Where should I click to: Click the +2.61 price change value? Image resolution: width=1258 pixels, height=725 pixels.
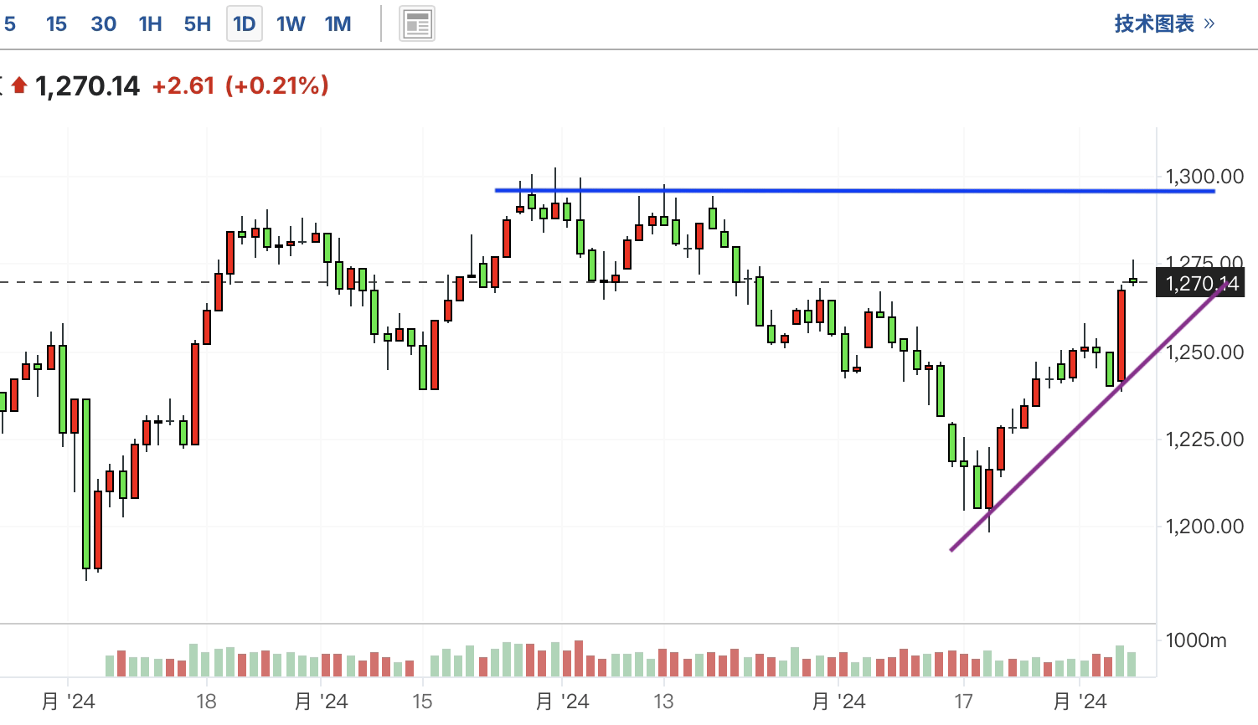[183, 85]
